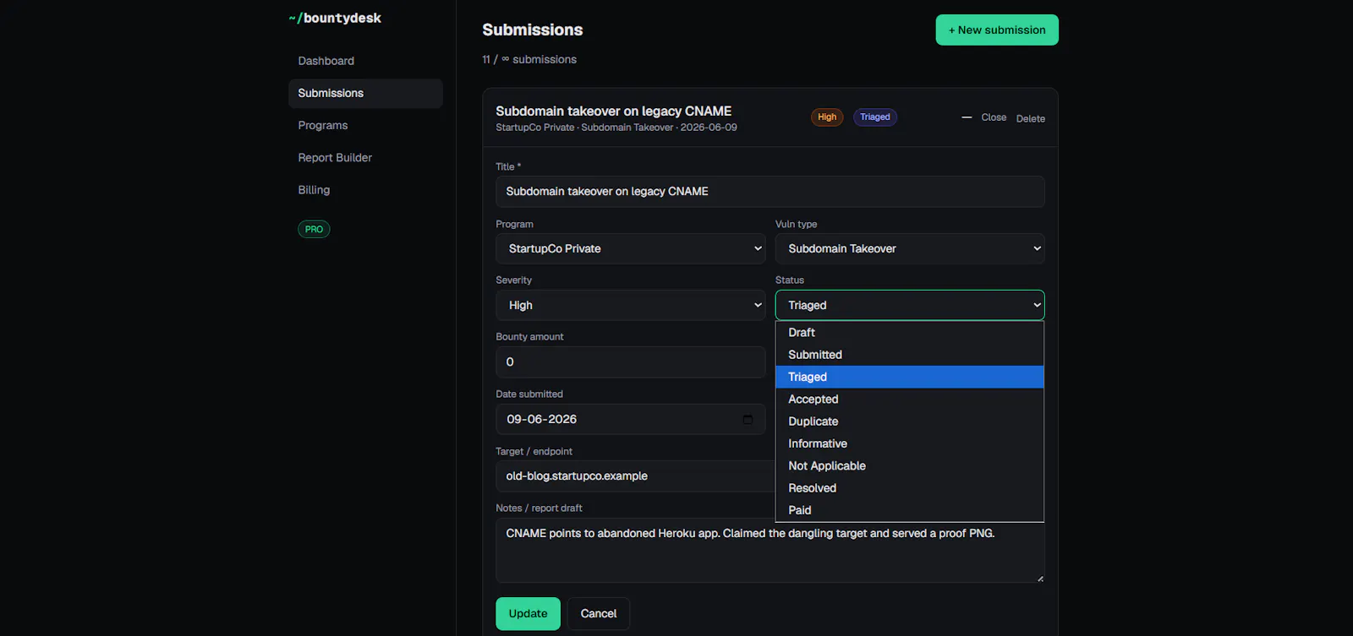Screen dimensions: 1353x636
Task: Click the bountydesk logo
Action: (335, 18)
